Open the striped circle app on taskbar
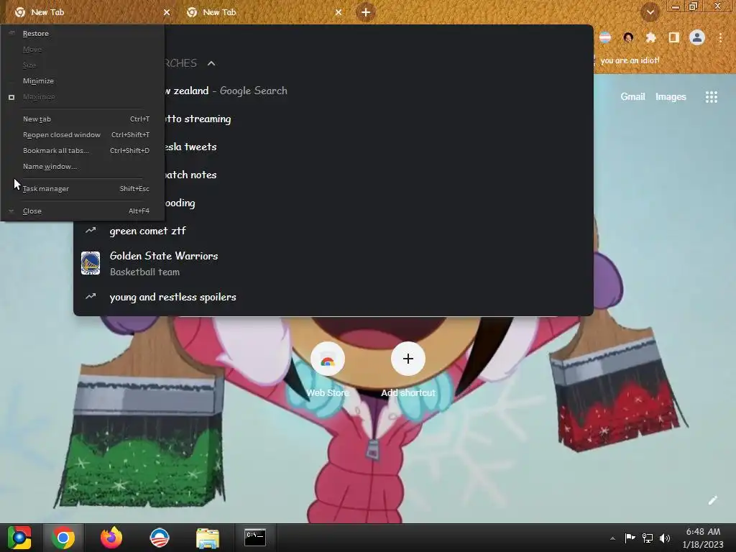The height and width of the screenshot is (552, 736). coord(159,538)
